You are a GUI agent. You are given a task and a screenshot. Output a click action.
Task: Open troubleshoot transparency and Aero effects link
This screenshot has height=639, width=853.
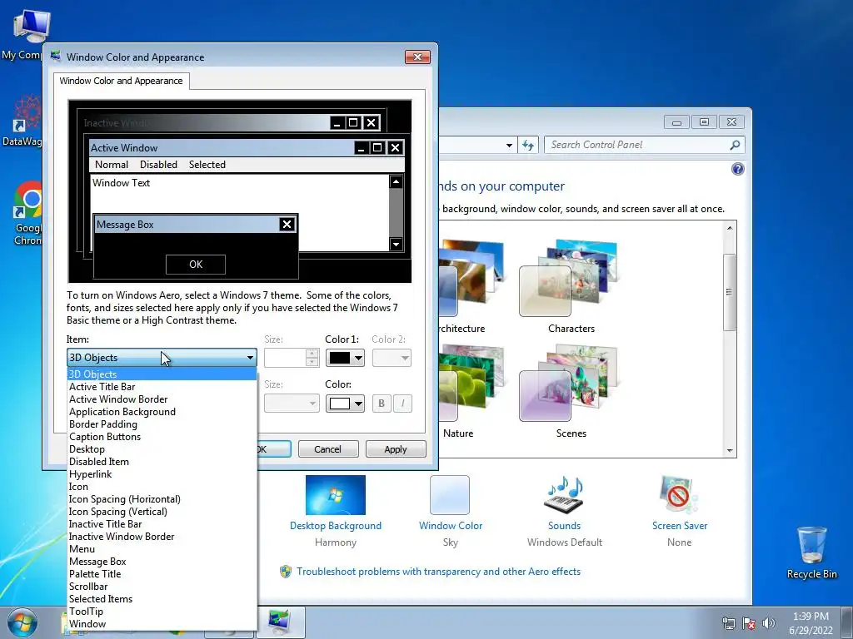pos(438,572)
